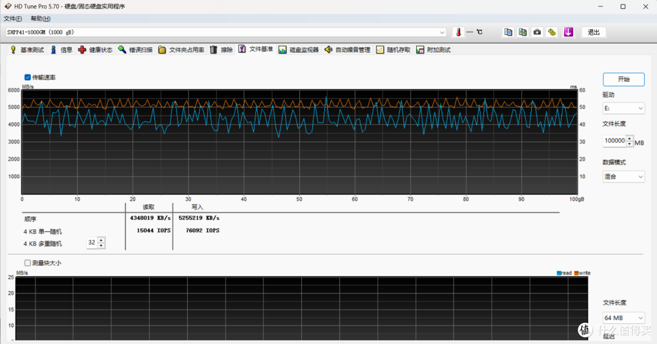657x344 pixels.
Task: Open the 健康状态 health tab
Action: click(96, 50)
